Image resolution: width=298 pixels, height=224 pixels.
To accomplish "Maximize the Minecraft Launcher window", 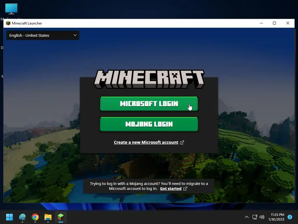I will coord(274,23).
